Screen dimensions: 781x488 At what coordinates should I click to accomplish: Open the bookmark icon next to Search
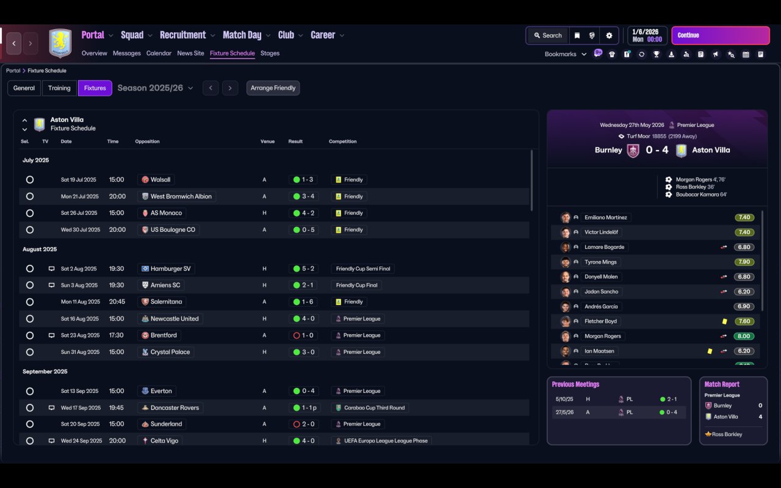577,35
